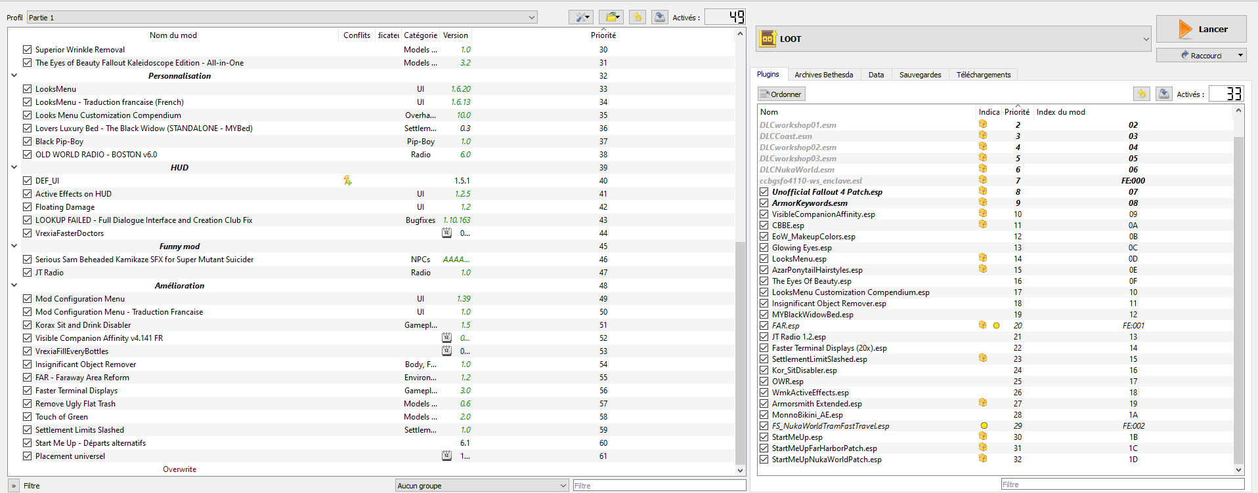Click the Ordonner sort button
Image resolution: width=1258 pixels, height=493 pixels.
pos(781,94)
